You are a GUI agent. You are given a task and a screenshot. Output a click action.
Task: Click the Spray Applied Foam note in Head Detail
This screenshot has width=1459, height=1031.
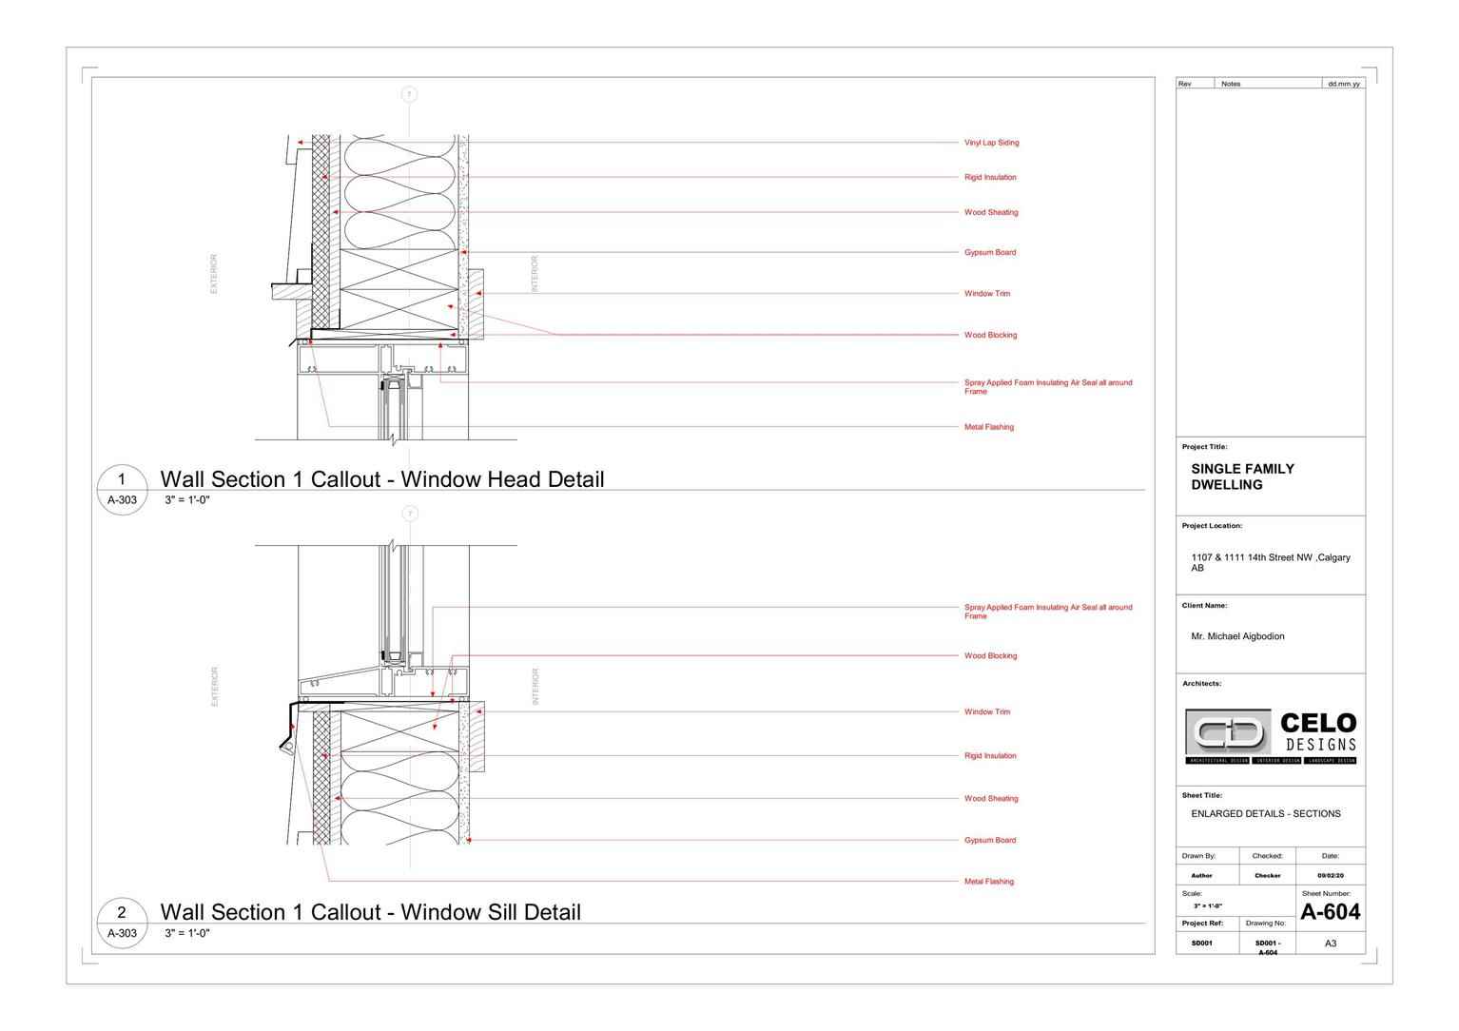[1048, 387]
